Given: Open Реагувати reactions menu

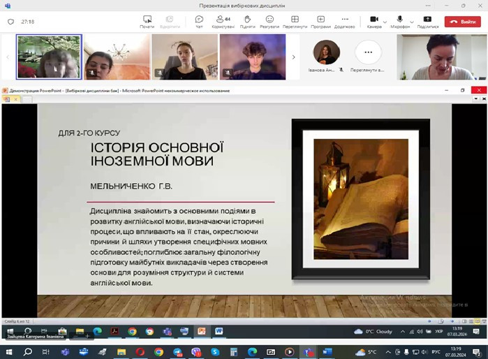Looking at the screenshot, I should (x=269, y=21).
